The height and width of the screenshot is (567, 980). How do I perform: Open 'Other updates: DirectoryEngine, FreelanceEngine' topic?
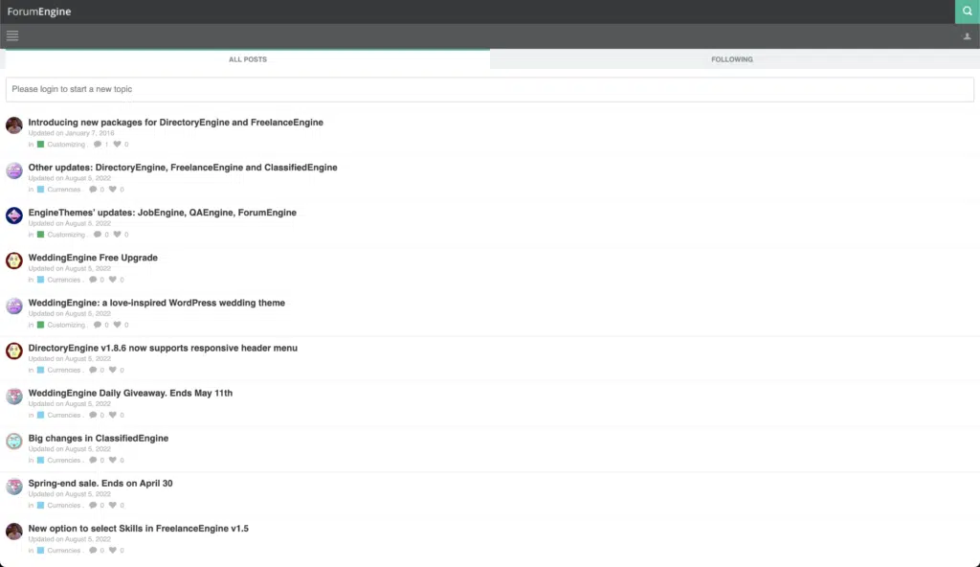pyautogui.click(x=183, y=167)
